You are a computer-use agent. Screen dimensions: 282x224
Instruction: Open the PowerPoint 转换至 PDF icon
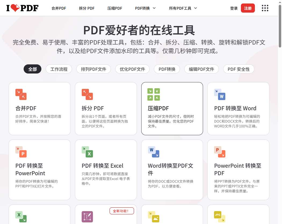pyautogui.click(x=219, y=152)
